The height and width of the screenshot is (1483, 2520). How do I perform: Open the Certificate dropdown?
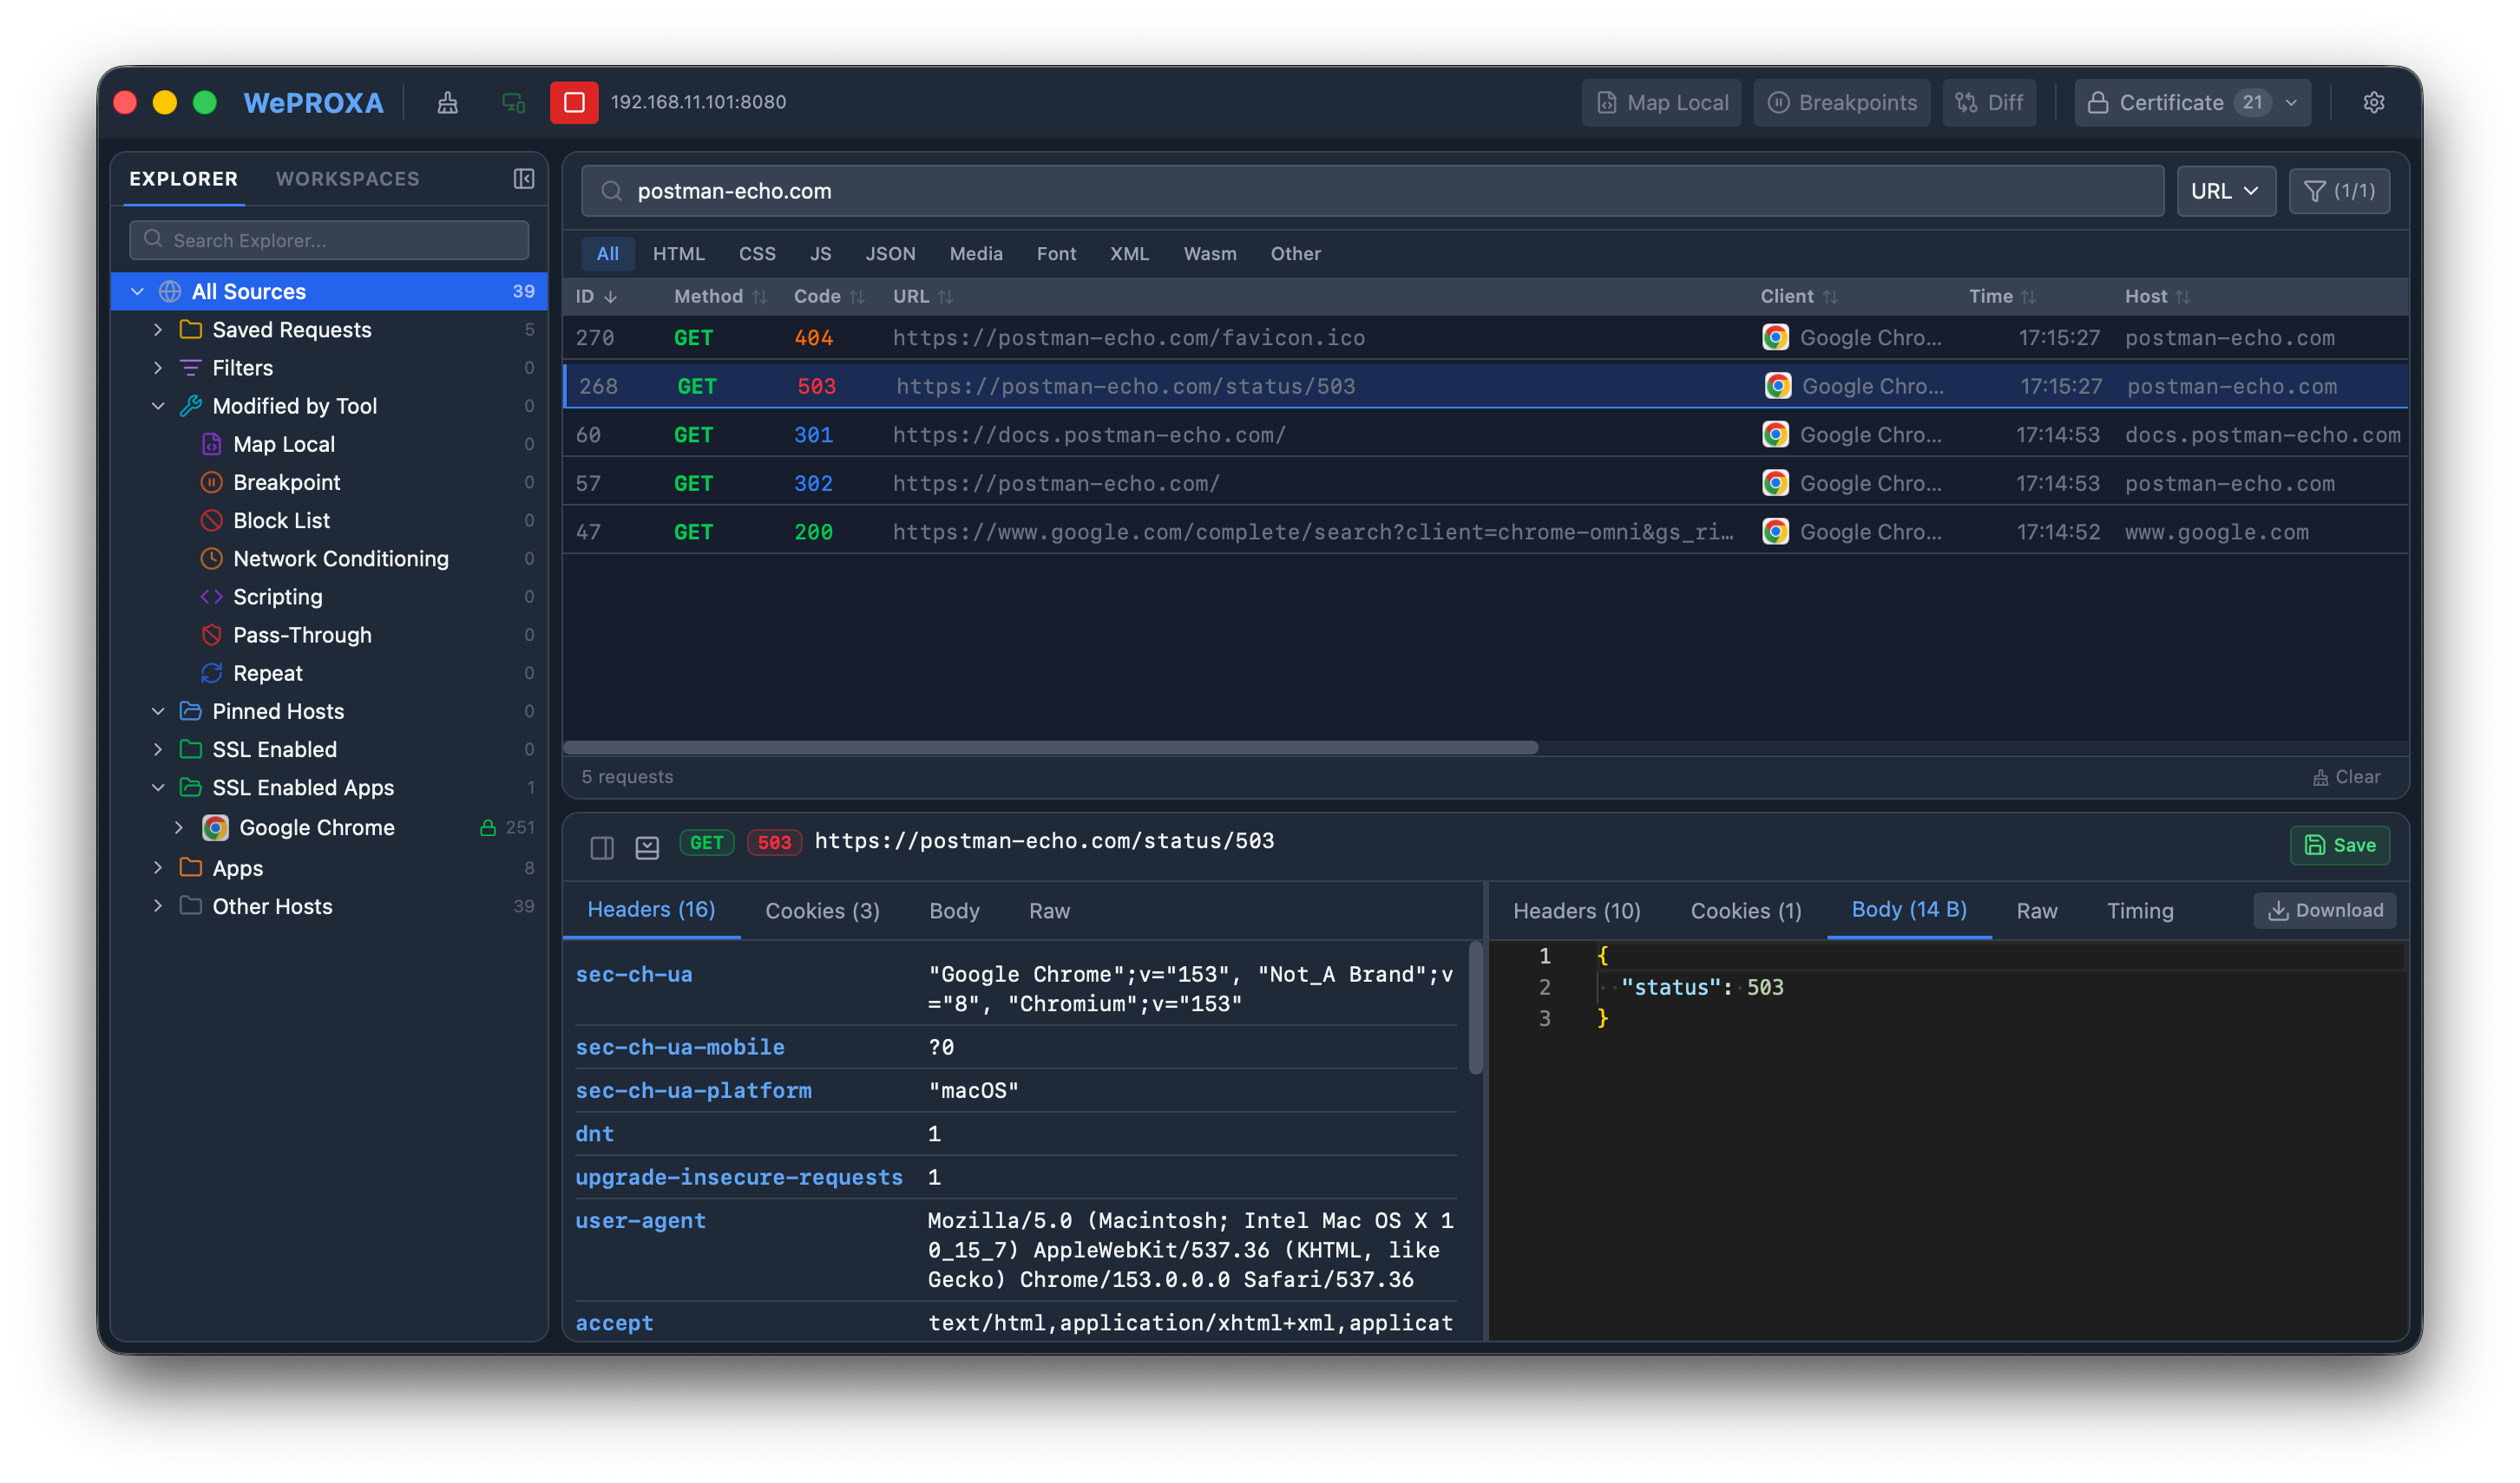2192,102
